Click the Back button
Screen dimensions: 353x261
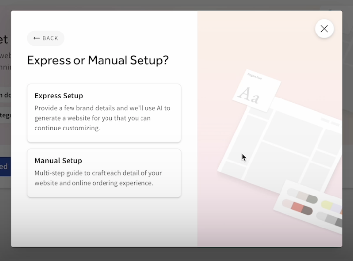[45, 38]
